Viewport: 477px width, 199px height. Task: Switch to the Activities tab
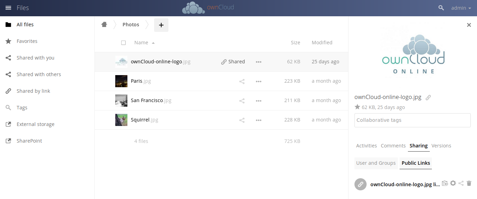366,146
